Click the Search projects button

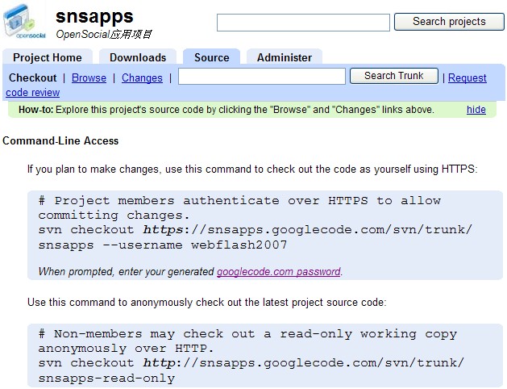coord(449,22)
